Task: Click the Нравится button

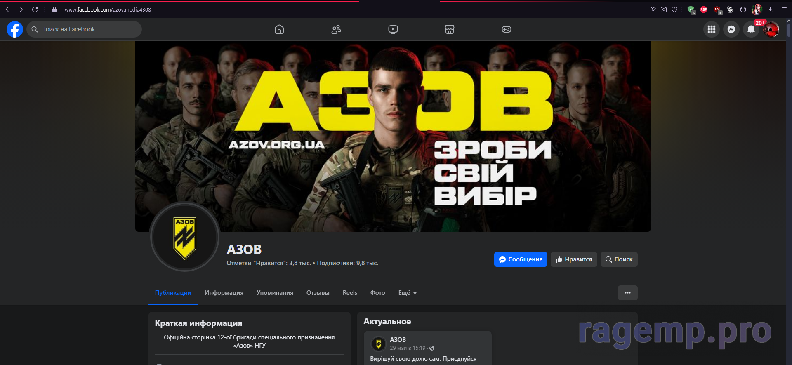Action: [574, 259]
